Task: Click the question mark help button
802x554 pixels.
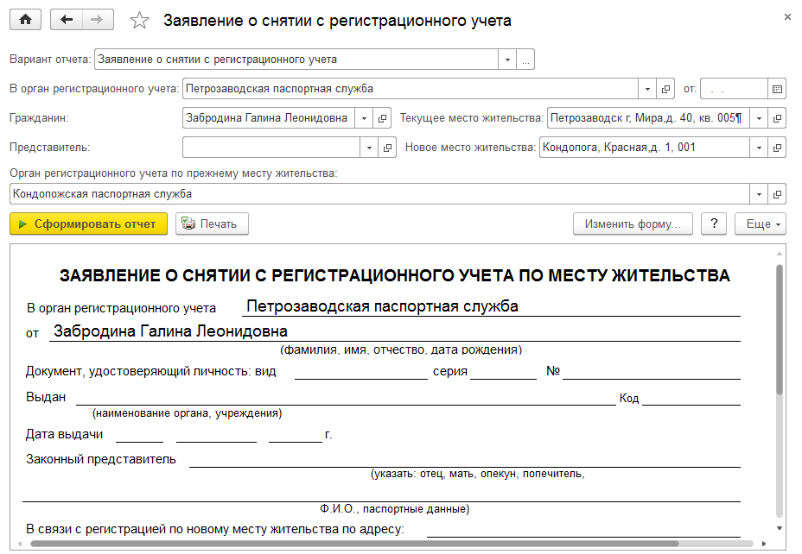Action: 713,224
